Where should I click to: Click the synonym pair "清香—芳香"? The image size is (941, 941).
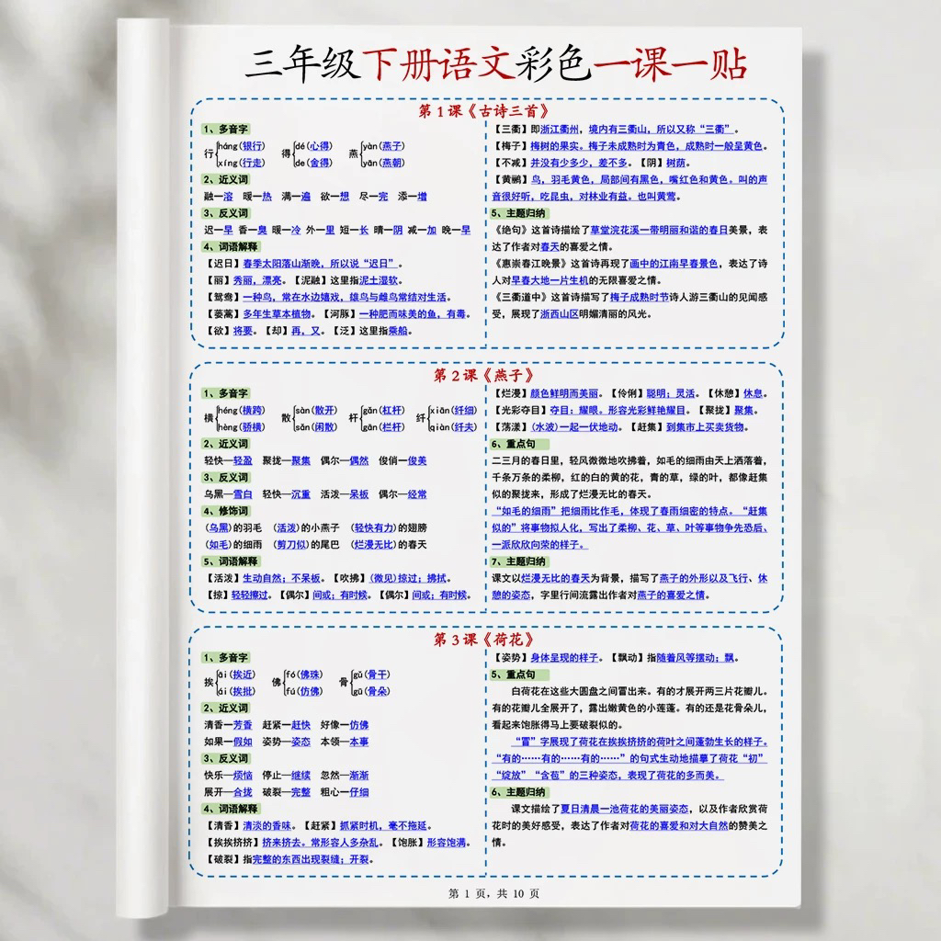point(228,724)
